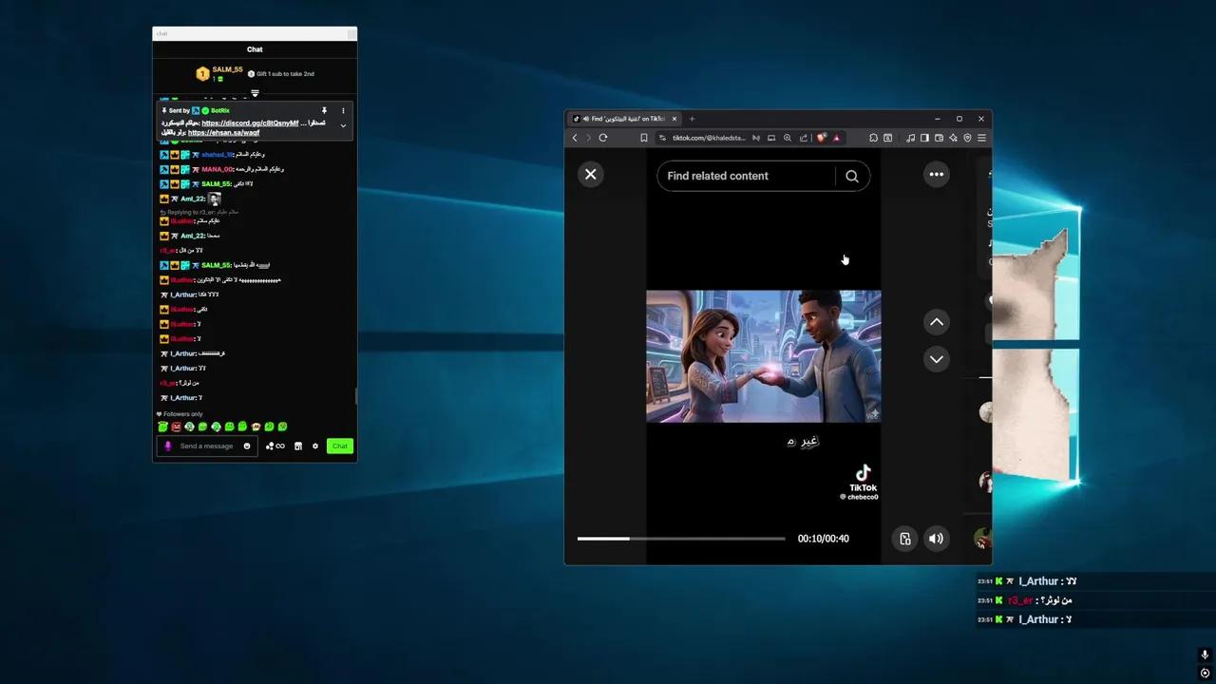Screen dimensions: 1216x684
Task: Open the discord.gg link in pinned message
Action: [250, 123]
